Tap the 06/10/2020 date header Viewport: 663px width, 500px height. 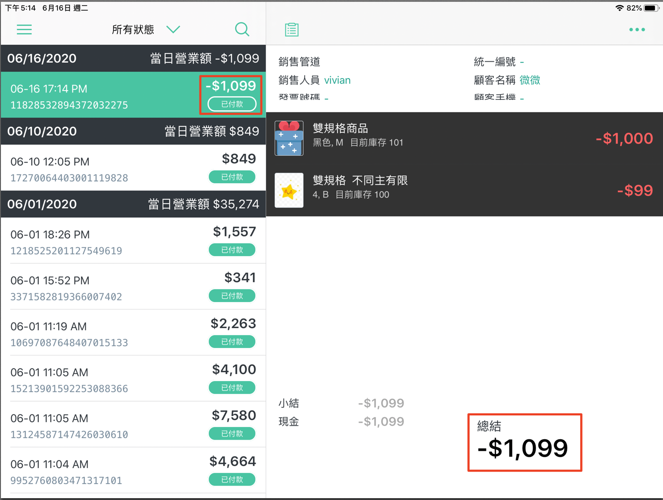pos(133,132)
